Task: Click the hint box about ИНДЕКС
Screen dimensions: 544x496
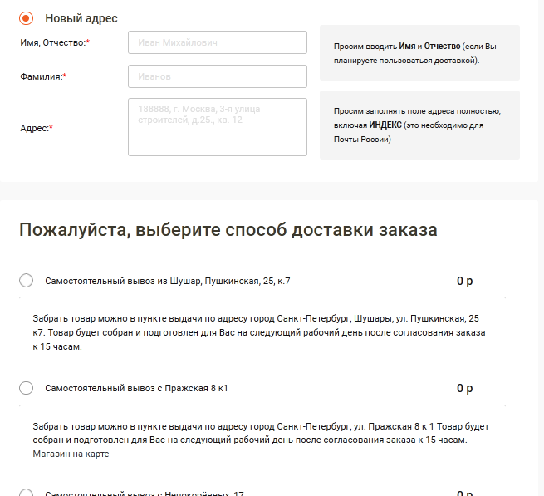Action: pyautogui.click(x=419, y=125)
